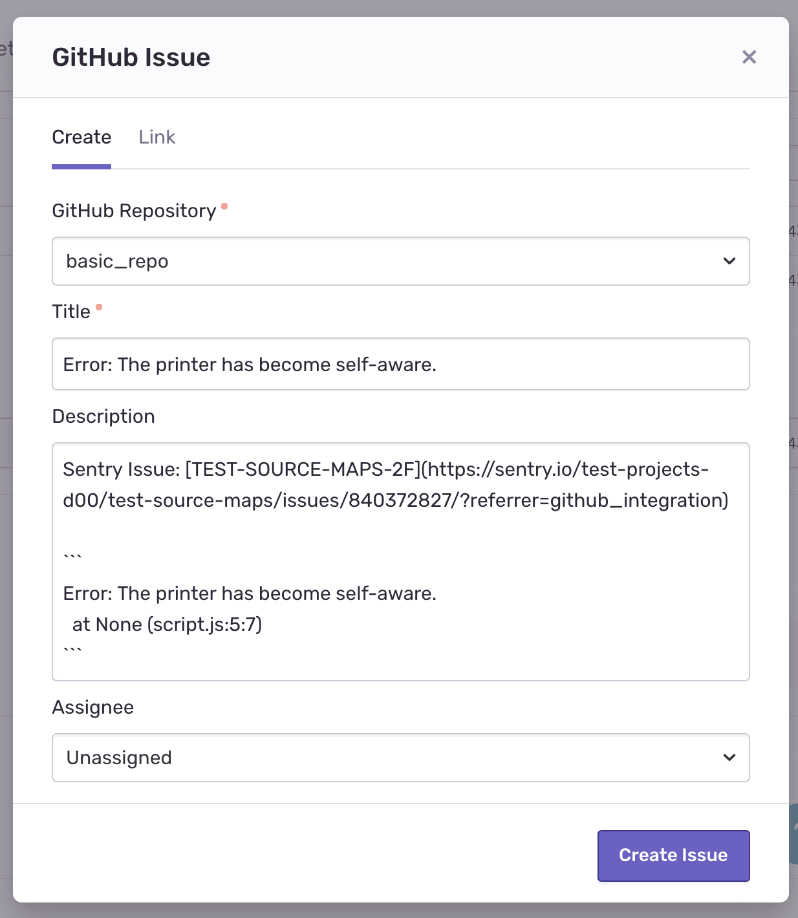Open the Assignee dropdown showing Unassigned
The image size is (798, 918).
coord(401,758)
